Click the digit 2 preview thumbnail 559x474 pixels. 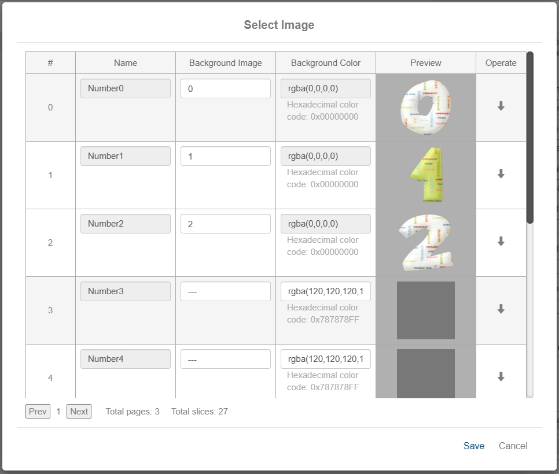tap(426, 243)
